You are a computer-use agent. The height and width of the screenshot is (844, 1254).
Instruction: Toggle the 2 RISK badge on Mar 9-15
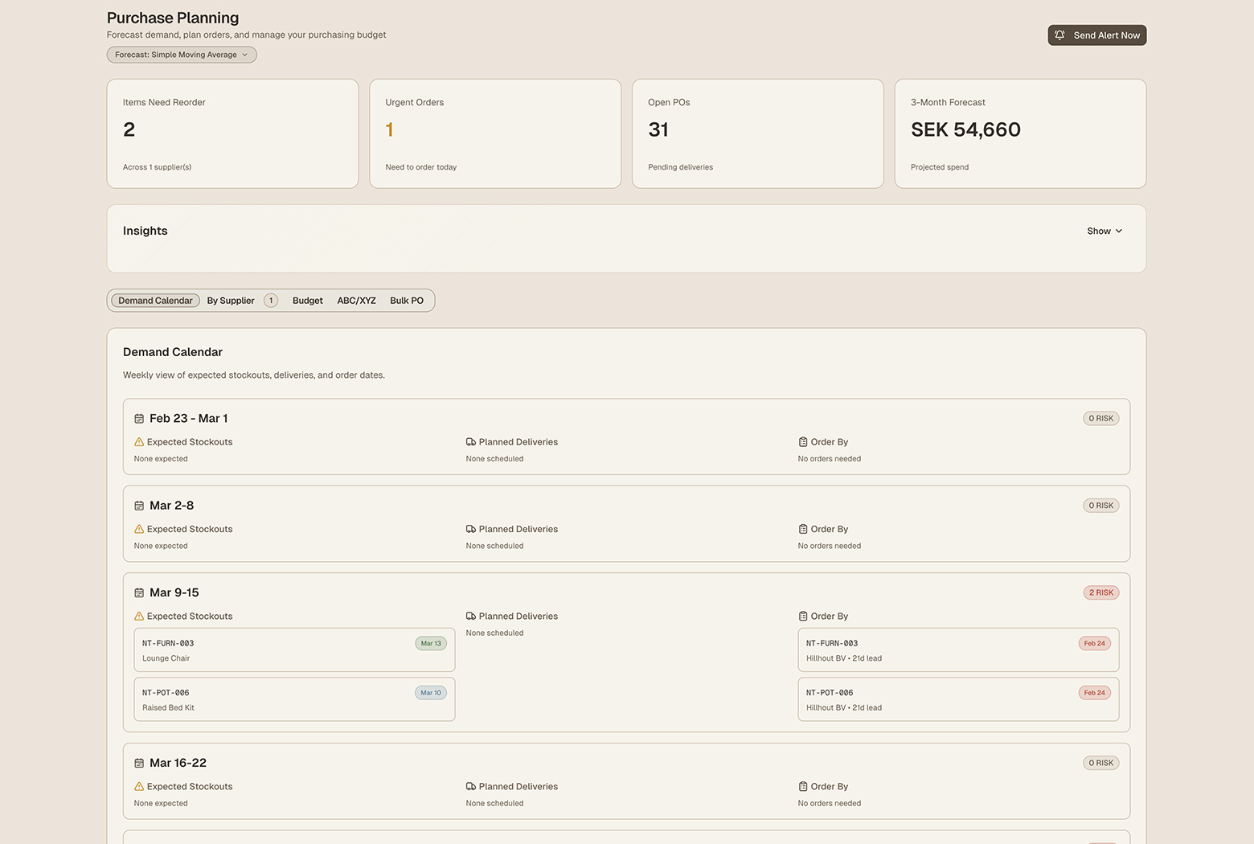click(1100, 592)
